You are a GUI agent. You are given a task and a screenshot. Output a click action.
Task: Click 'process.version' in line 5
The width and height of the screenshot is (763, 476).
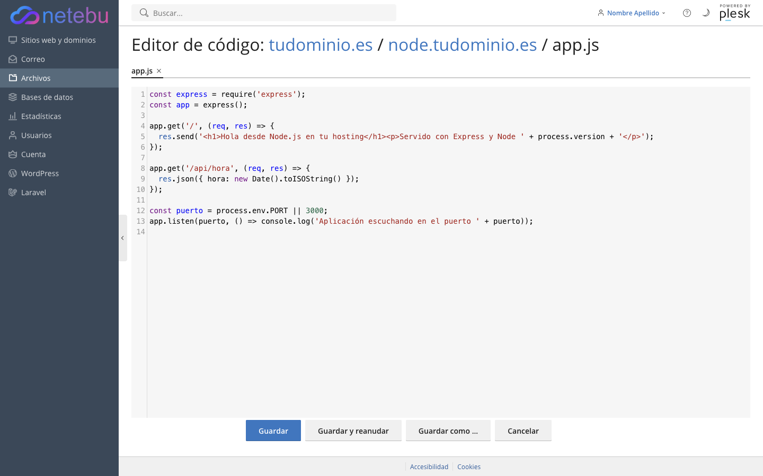click(571, 136)
